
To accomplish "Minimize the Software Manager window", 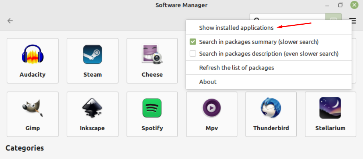I will (x=327, y=5).
